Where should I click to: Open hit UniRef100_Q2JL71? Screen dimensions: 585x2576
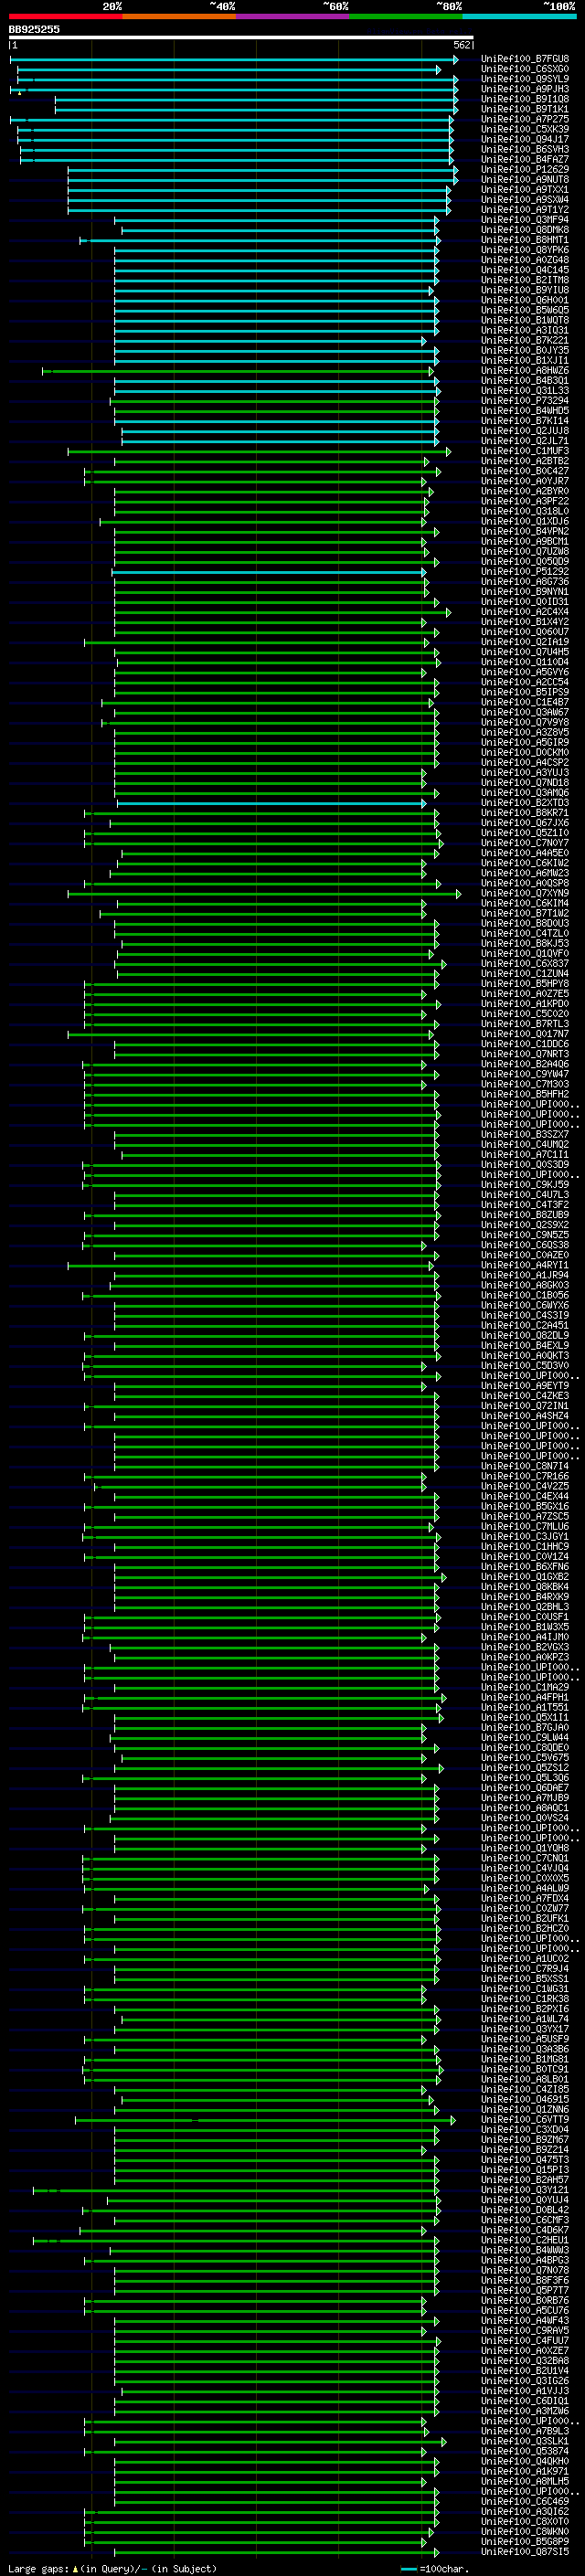coord(525,441)
